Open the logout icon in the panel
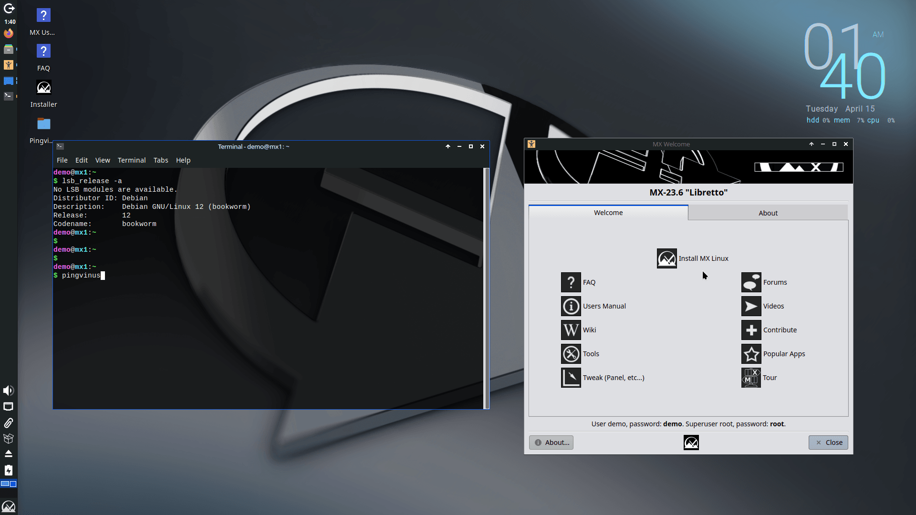 click(x=9, y=8)
